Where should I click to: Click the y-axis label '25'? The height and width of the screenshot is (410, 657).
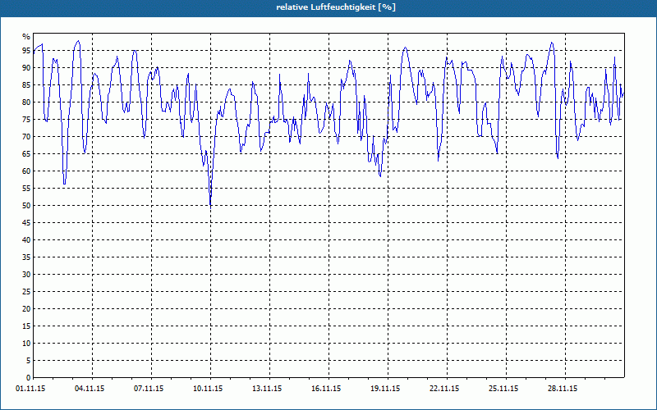pos(26,292)
